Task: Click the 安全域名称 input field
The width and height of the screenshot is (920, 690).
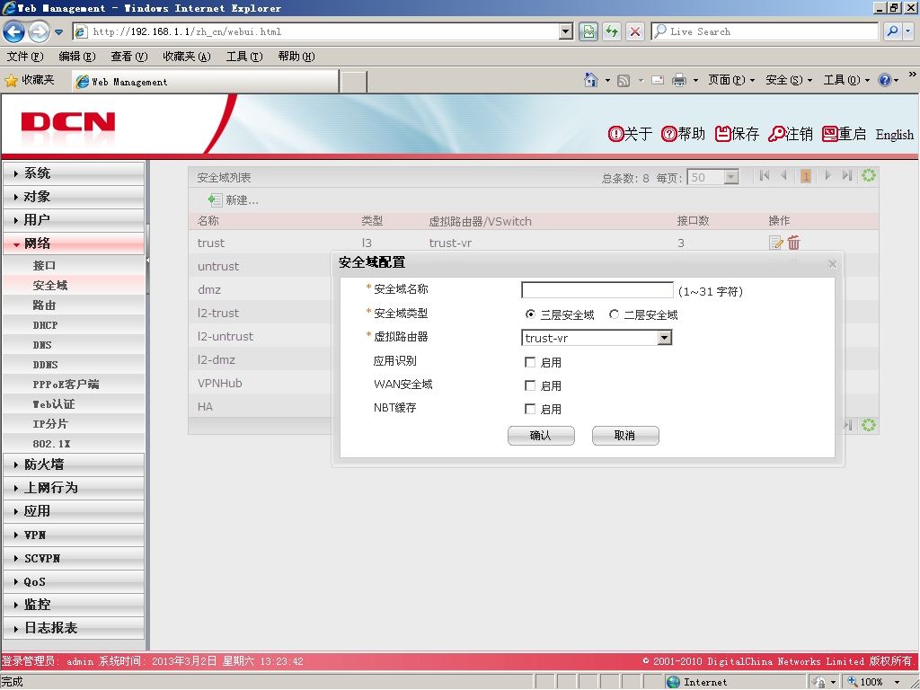Action: pyautogui.click(x=597, y=290)
